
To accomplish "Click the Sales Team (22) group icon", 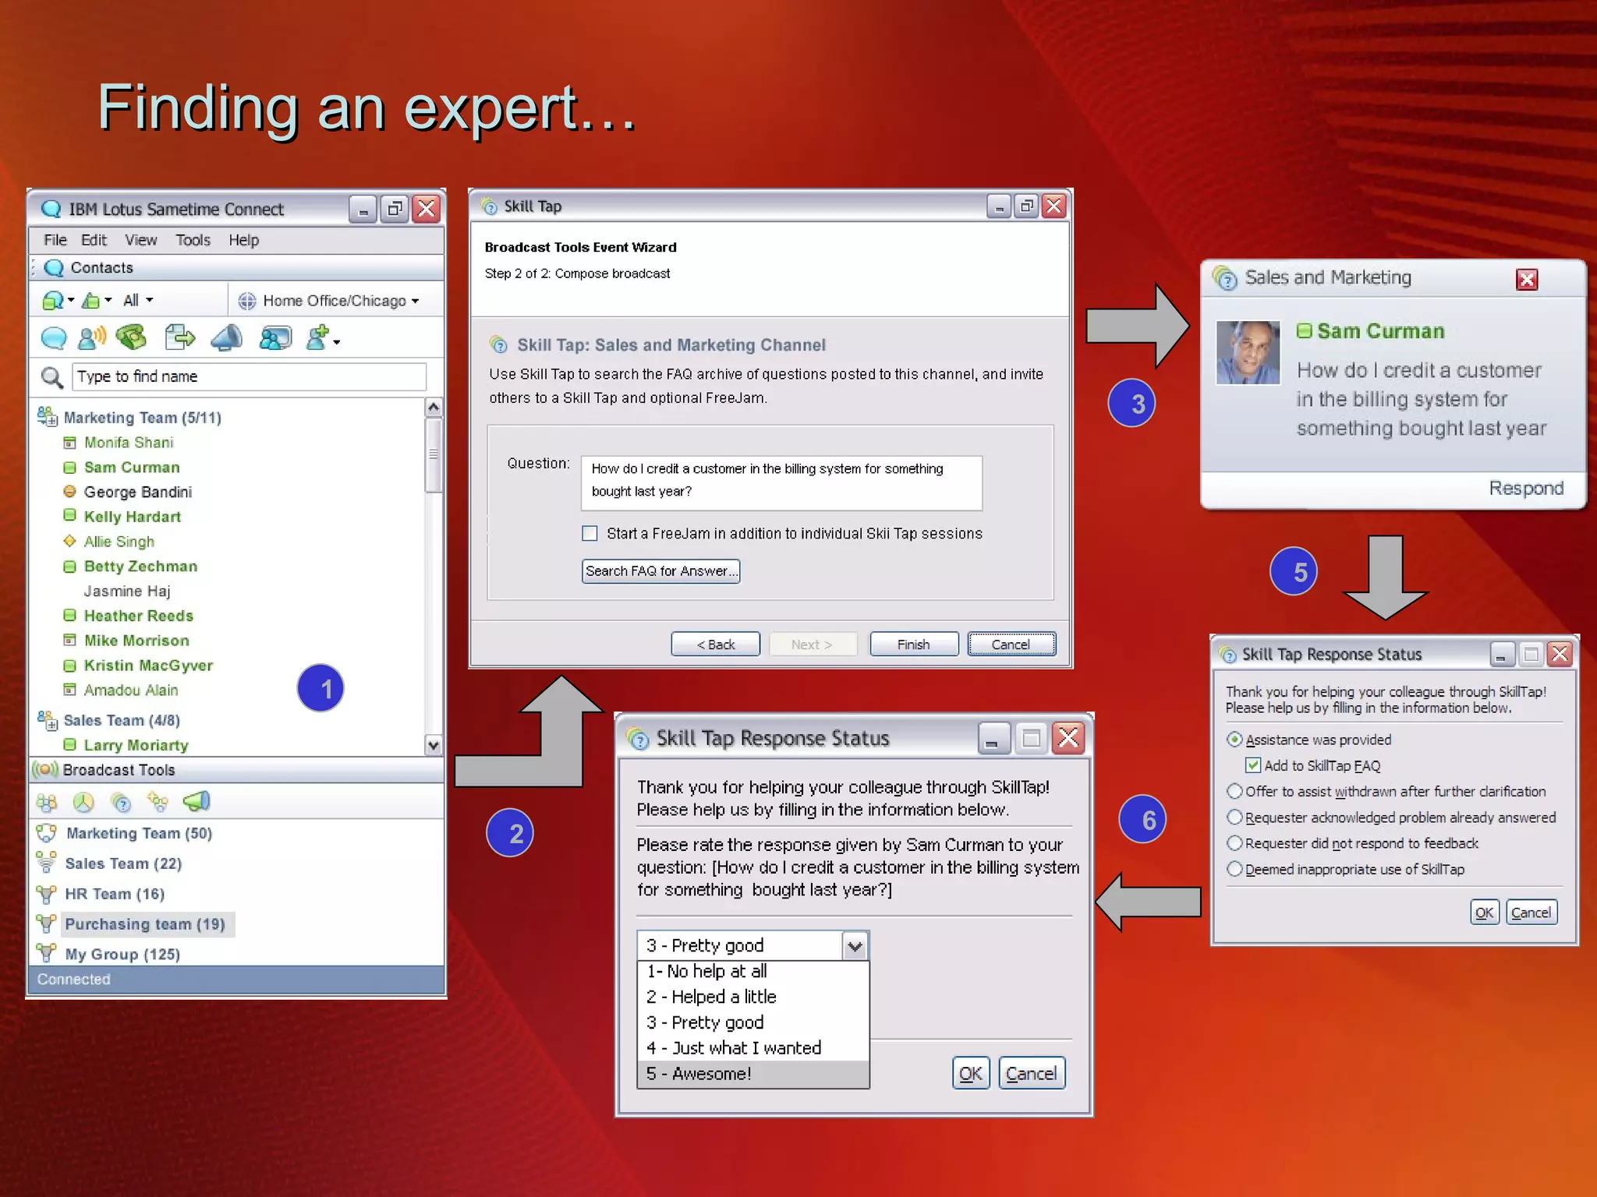I will [x=47, y=863].
